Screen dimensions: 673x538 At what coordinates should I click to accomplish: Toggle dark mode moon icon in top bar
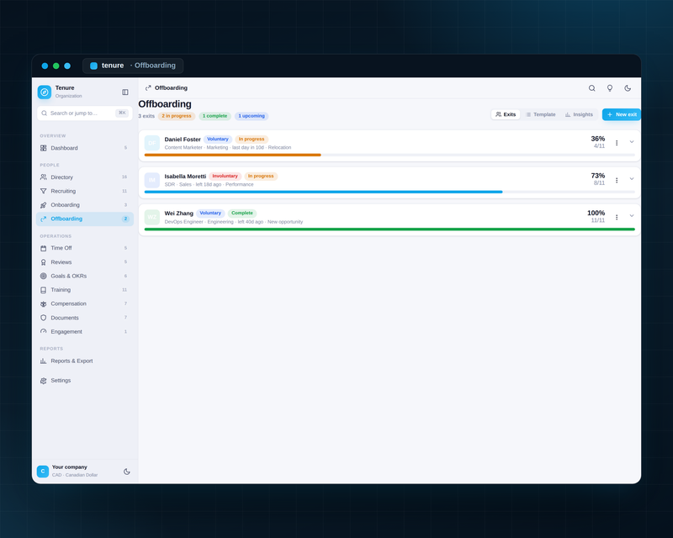[x=628, y=88]
